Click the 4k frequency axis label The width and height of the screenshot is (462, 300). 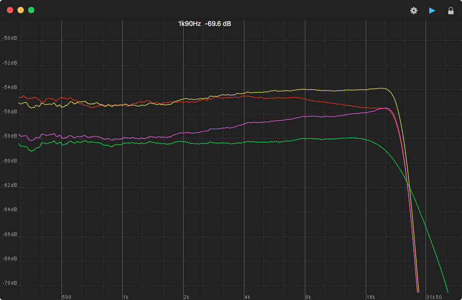pyautogui.click(x=247, y=297)
